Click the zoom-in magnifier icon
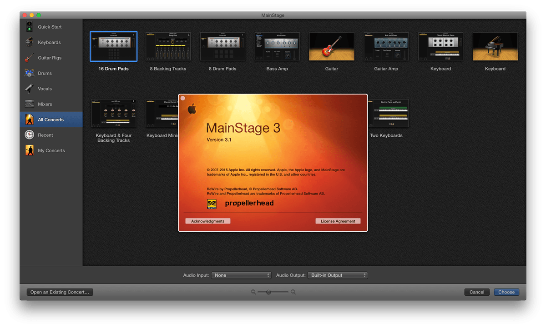 point(293,292)
